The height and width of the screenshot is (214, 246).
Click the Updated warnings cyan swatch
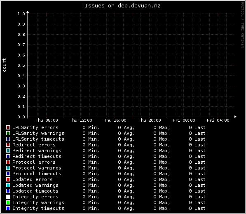pyautogui.click(x=8, y=185)
